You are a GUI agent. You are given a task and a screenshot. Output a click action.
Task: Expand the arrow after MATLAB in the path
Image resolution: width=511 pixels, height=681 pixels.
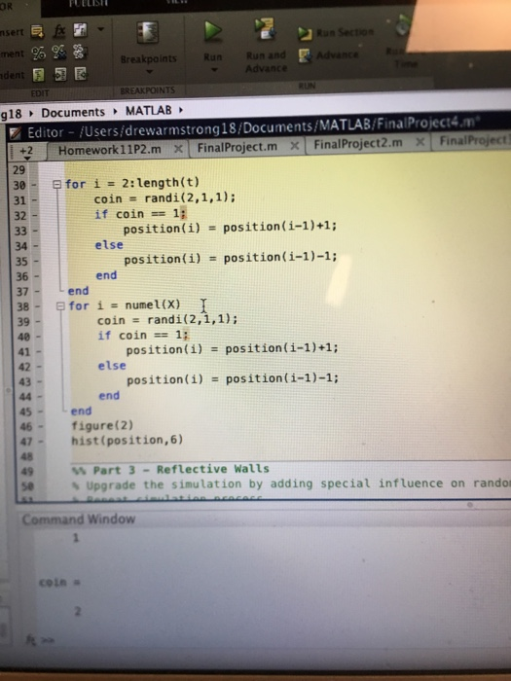pyautogui.click(x=180, y=110)
